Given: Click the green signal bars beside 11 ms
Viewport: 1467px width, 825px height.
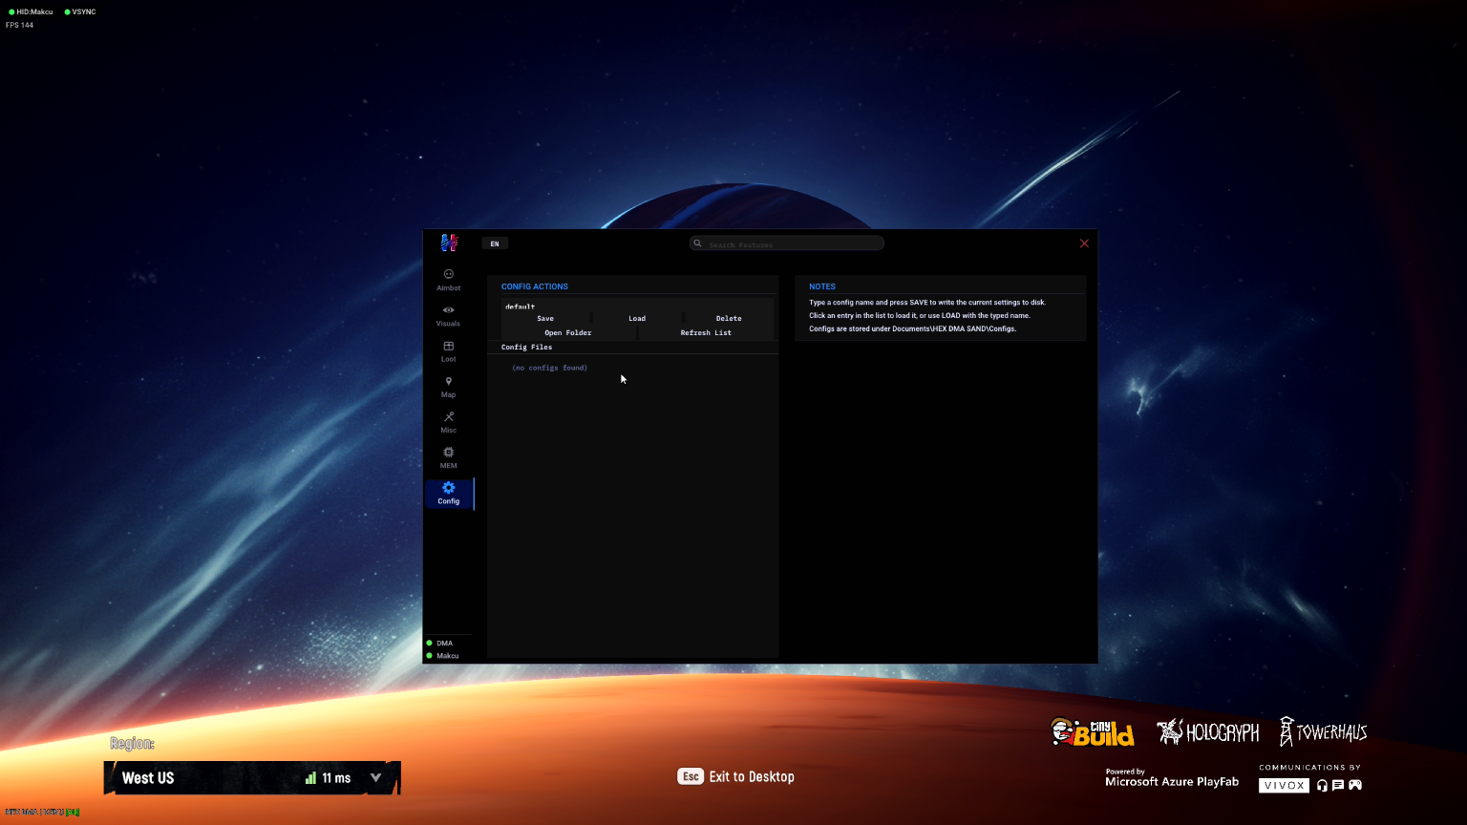Looking at the screenshot, I should click(310, 778).
